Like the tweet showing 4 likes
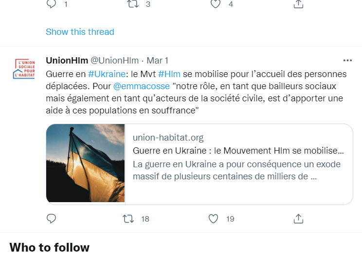The height and width of the screenshot is (254, 362). click(216, 4)
